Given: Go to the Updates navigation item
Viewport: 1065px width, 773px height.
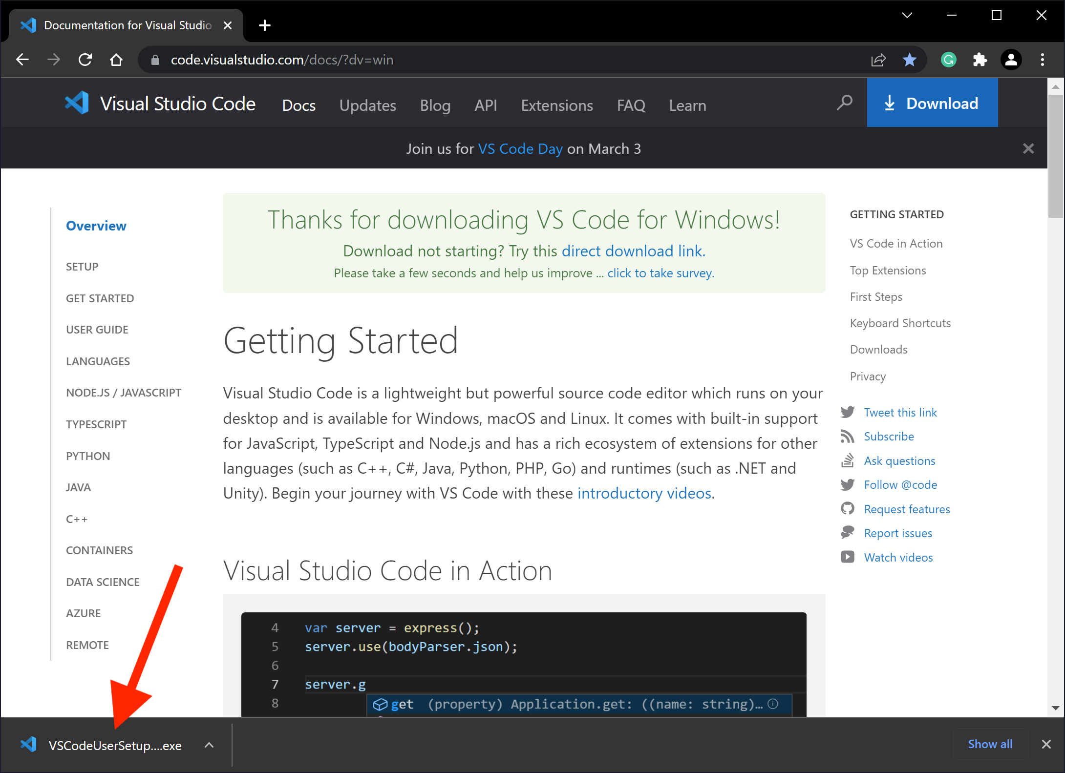Looking at the screenshot, I should 368,105.
